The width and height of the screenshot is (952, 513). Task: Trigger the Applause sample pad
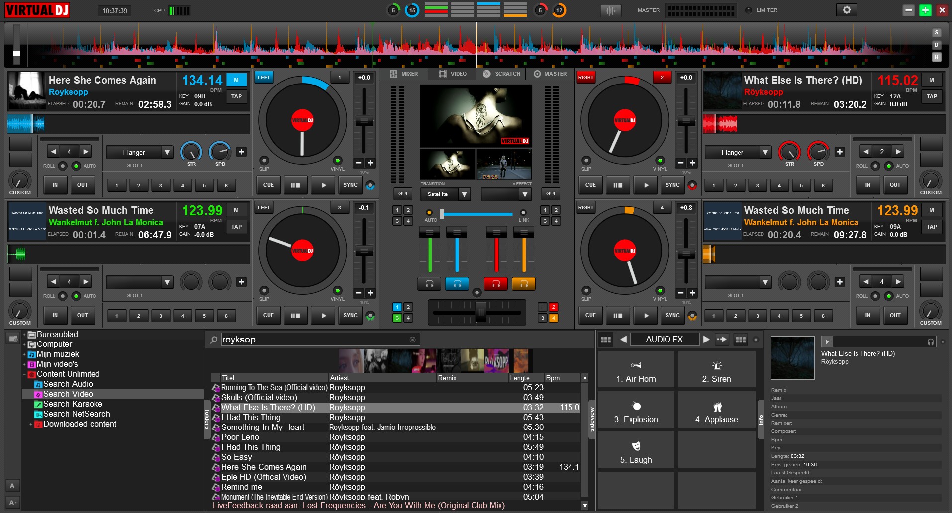pyautogui.click(x=716, y=410)
